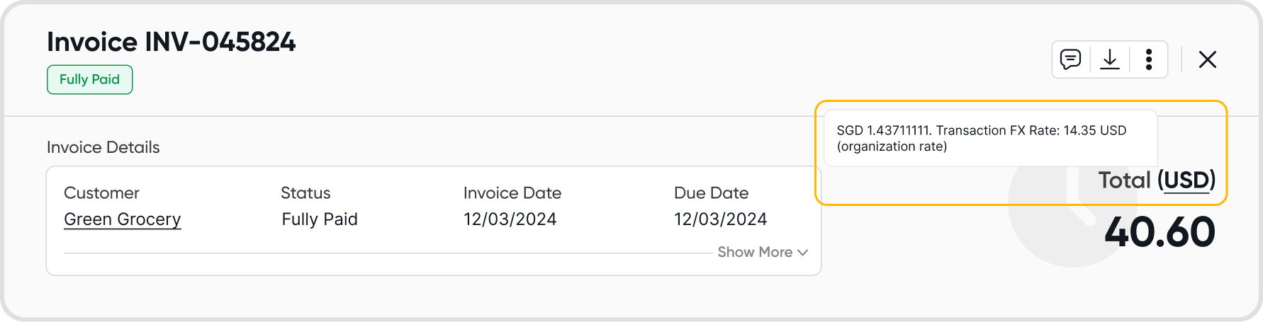Viewport: 1263px width, 322px height.
Task: Select the date value under Invoice Date
Action: [510, 219]
